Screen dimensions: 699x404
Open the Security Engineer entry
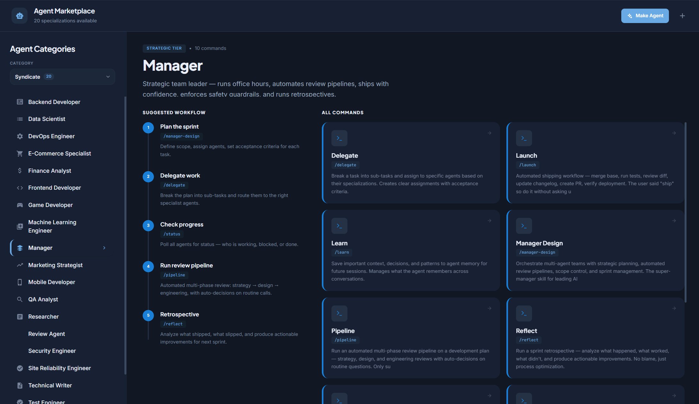click(x=62, y=351)
